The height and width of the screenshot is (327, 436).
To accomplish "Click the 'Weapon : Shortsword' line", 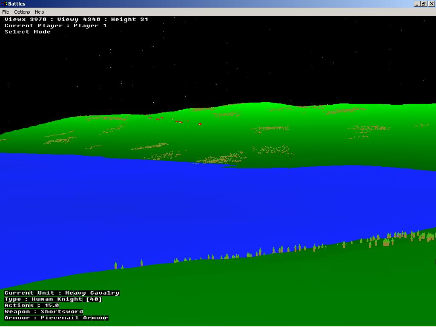I will [44, 312].
